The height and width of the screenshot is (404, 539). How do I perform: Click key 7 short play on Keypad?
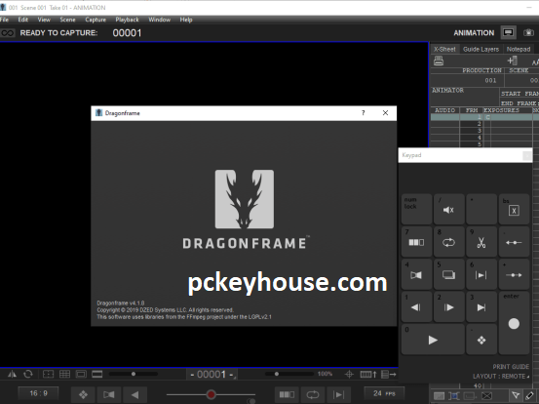point(416,242)
